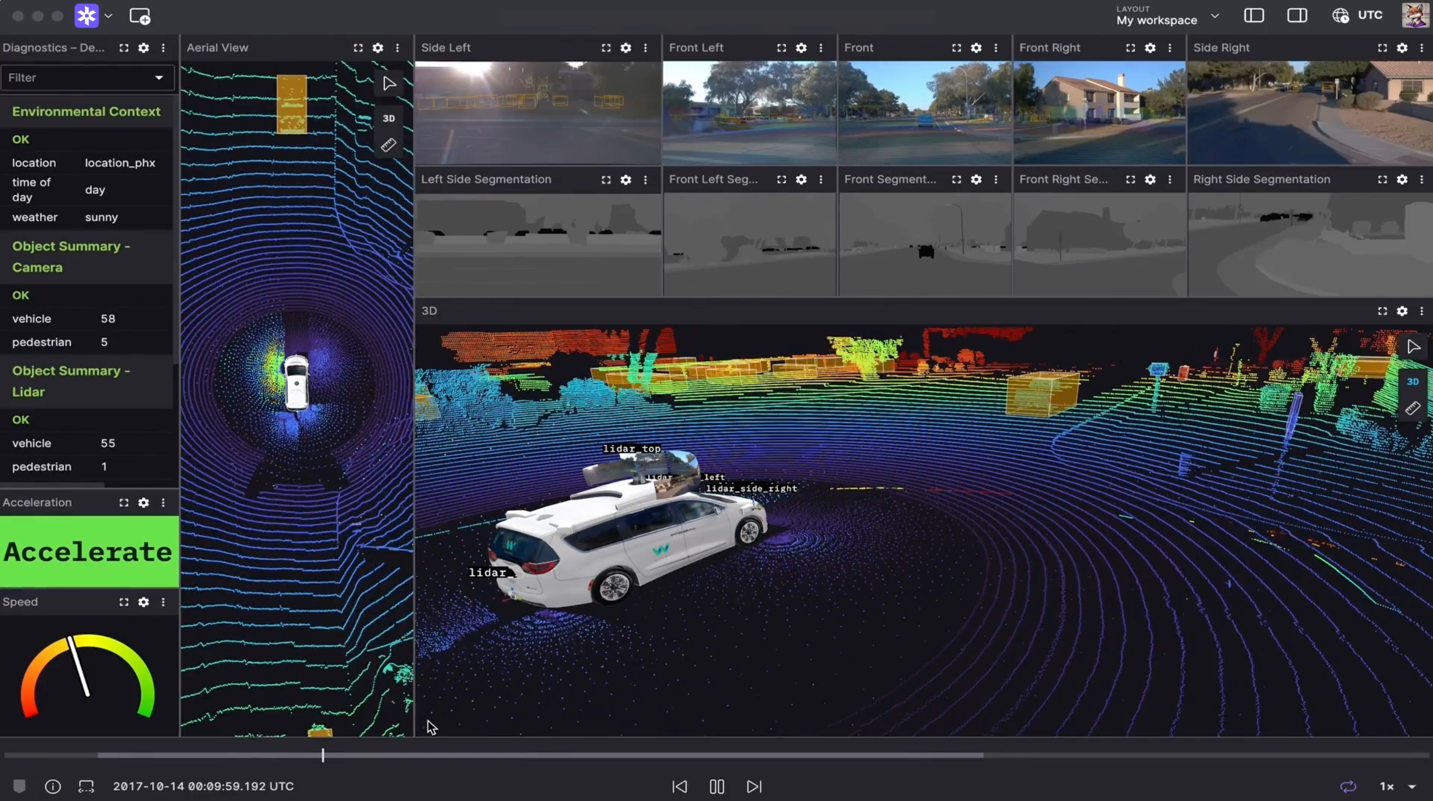The width and height of the screenshot is (1433, 801).
Task: Select the location_phx value
Action: tap(120, 163)
